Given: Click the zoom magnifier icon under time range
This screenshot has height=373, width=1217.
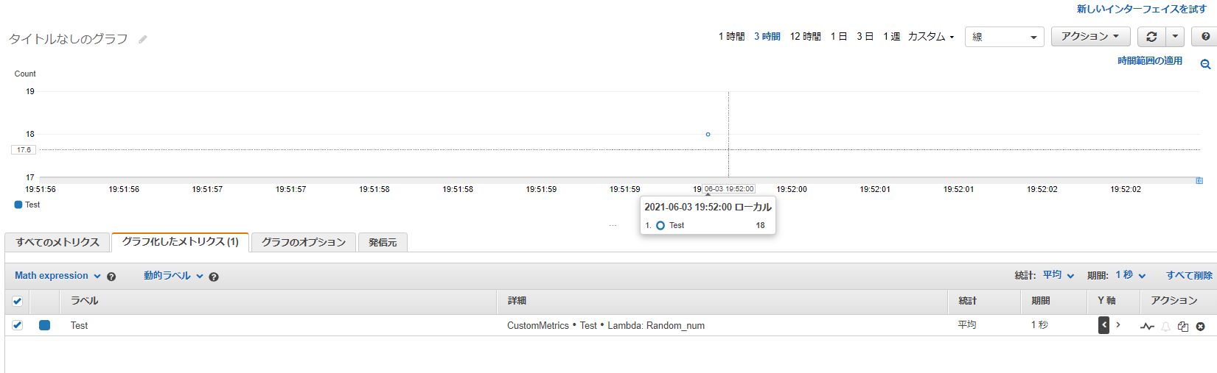Looking at the screenshot, I should [1205, 64].
